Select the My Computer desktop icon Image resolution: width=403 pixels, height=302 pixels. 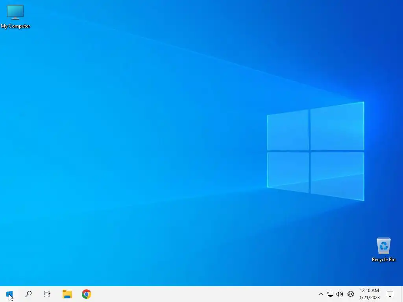(x=15, y=17)
